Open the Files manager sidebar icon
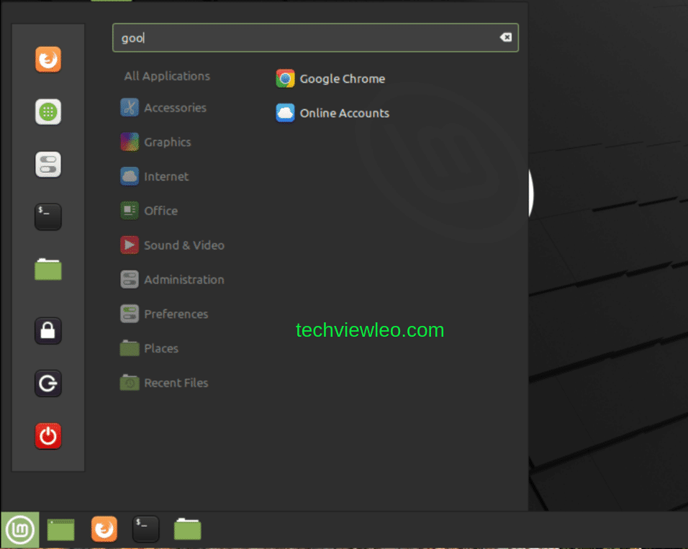The height and width of the screenshot is (549, 688). point(47,269)
